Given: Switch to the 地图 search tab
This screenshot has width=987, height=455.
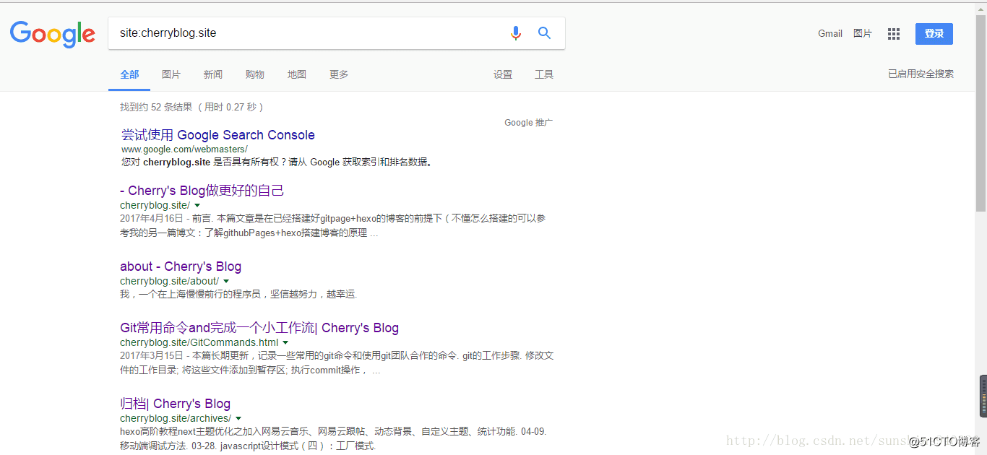Looking at the screenshot, I should [297, 74].
